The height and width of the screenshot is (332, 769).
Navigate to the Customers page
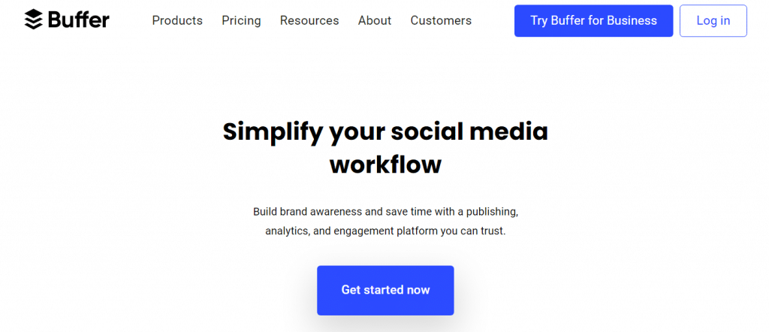(441, 20)
